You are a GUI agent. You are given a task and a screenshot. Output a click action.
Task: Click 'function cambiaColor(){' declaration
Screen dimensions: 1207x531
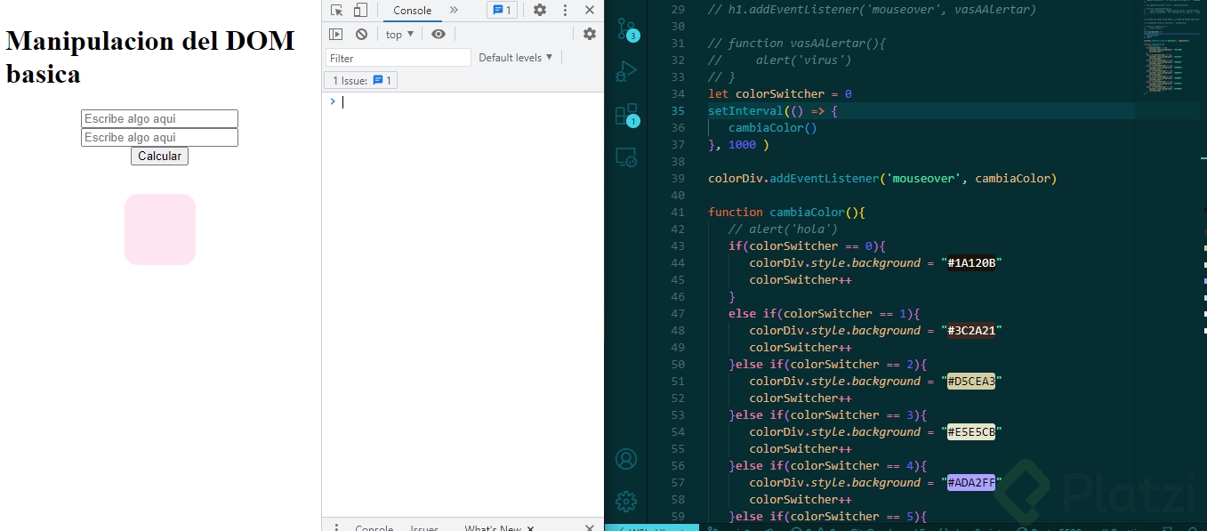(x=786, y=213)
